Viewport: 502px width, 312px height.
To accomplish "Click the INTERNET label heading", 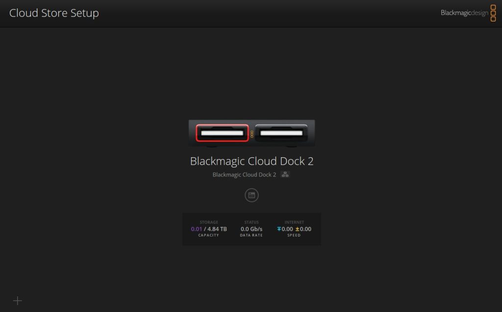I will [x=294, y=222].
